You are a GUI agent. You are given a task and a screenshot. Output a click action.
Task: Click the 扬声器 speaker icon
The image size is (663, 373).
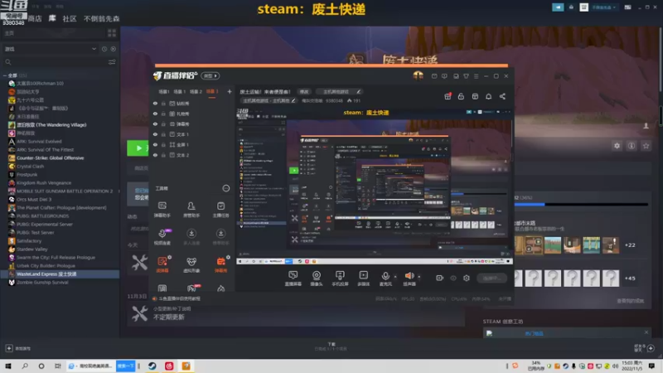click(x=409, y=276)
